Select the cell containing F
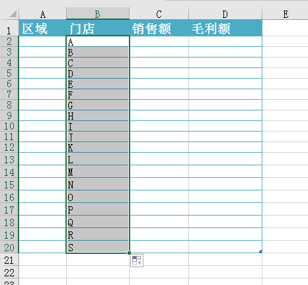Image resolution: width=308 pixels, height=285 pixels. pyautogui.click(x=98, y=95)
